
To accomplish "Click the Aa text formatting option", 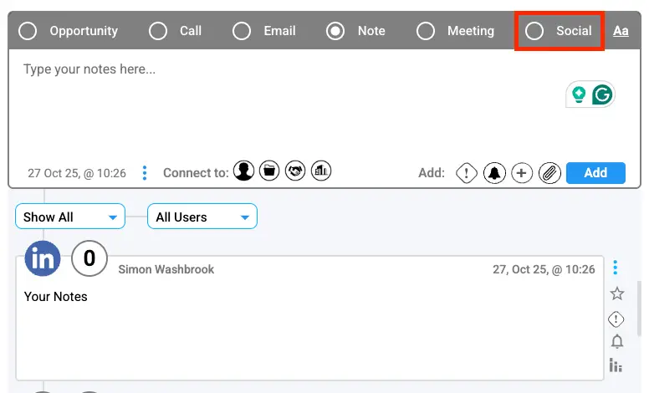I will coord(621,31).
